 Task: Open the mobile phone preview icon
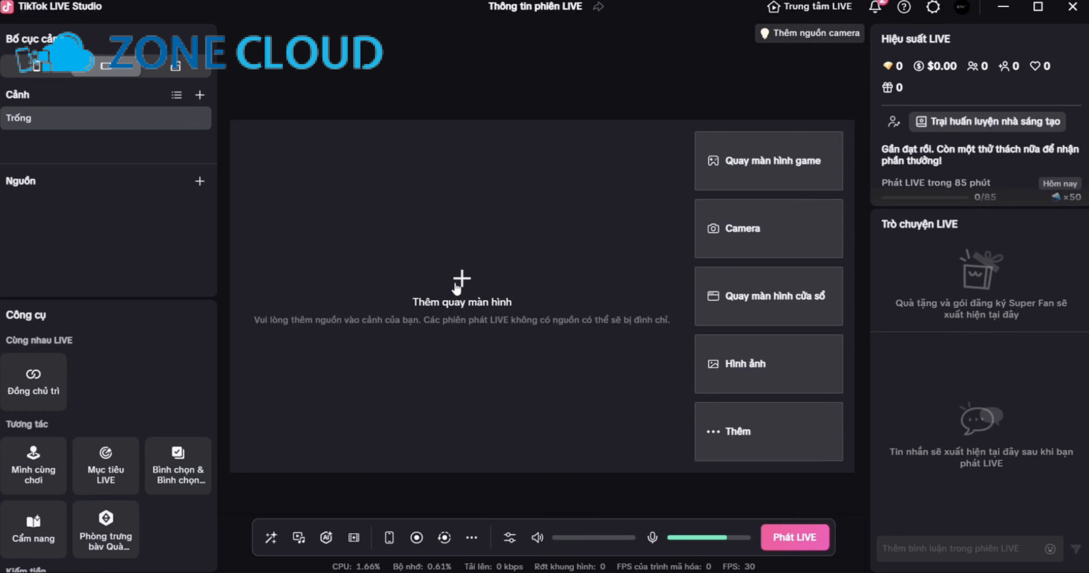click(x=389, y=538)
